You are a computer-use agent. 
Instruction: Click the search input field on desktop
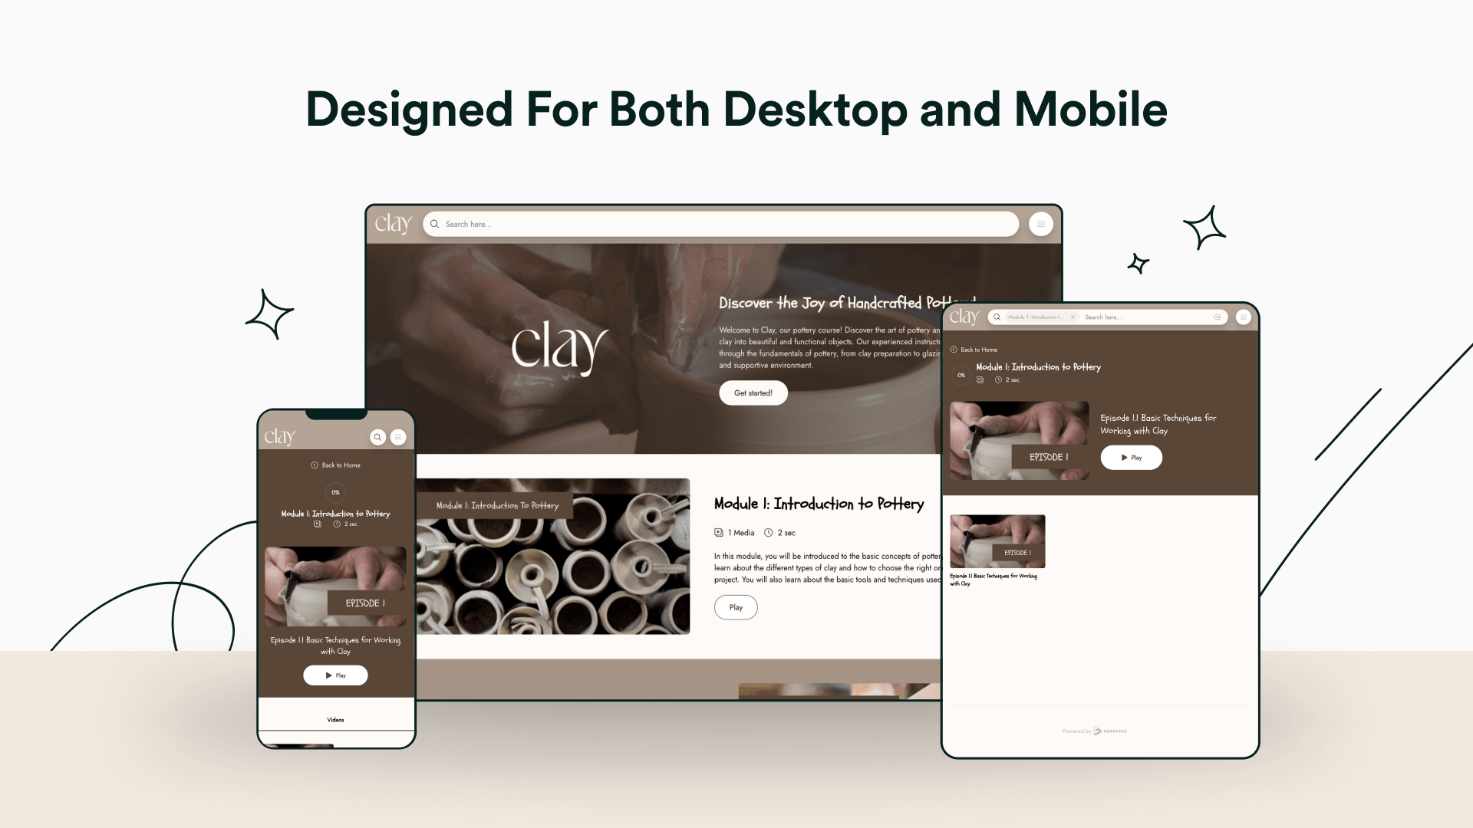[x=723, y=223]
